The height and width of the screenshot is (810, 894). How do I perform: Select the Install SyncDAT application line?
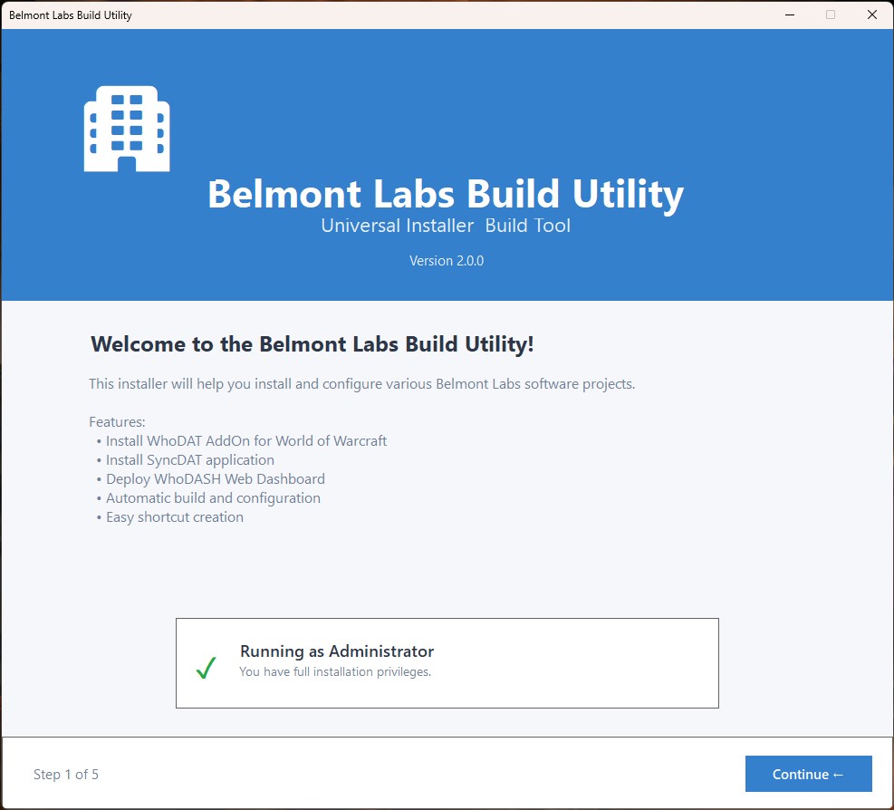189,460
